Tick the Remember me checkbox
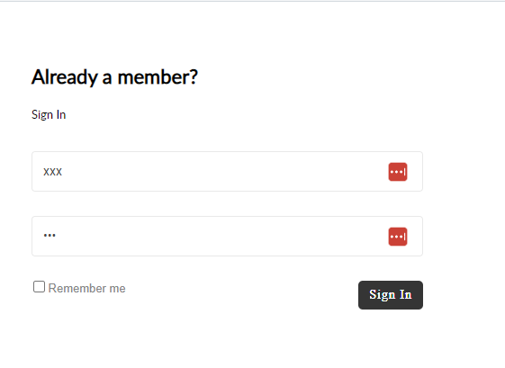This screenshot has height=368, width=505. pos(39,286)
